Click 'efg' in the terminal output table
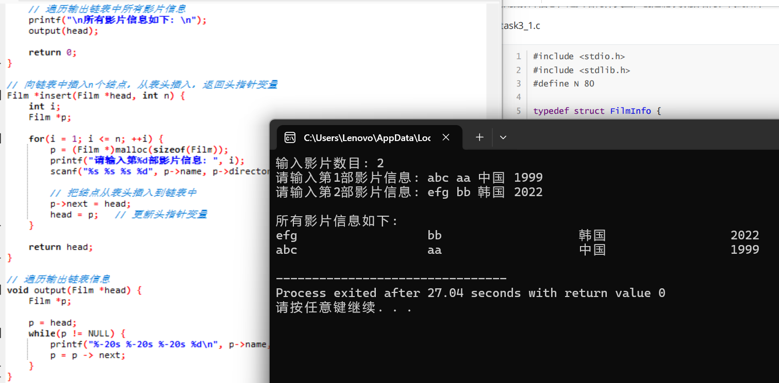The image size is (779, 383). coord(287,236)
